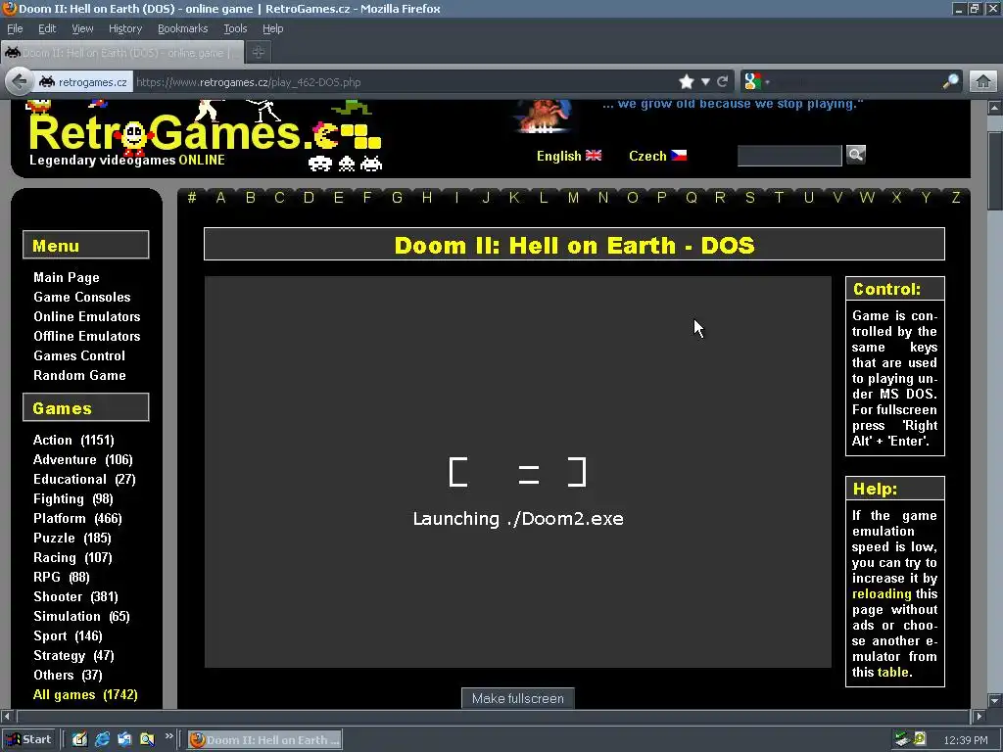Browse Sport (146) games category
This screenshot has height=752, width=1003.
coord(68,635)
